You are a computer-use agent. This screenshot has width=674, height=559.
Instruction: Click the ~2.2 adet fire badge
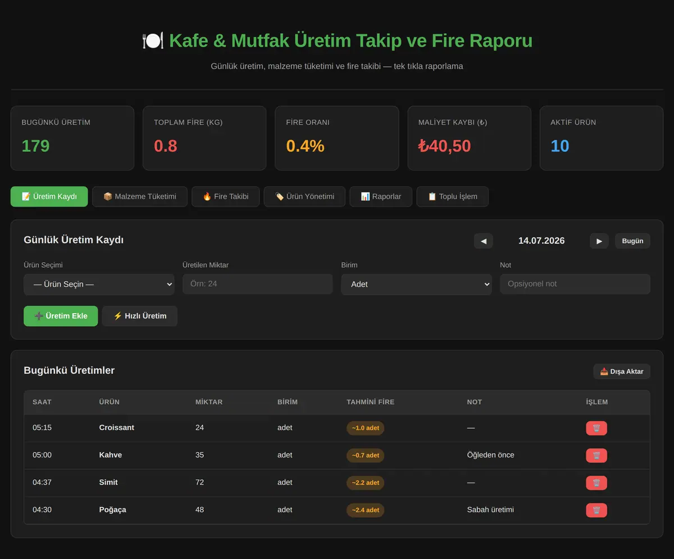click(x=366, y=483)
